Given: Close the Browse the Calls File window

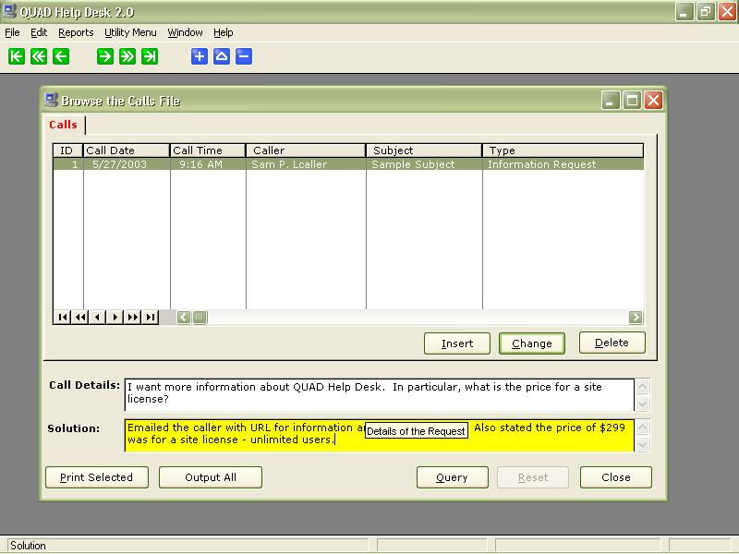Looking at the screenshot, I should [x=654, y=100].
